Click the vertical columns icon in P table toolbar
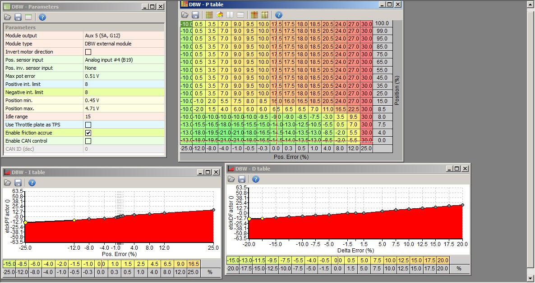535x283 pixels. (x=230, y=15)
